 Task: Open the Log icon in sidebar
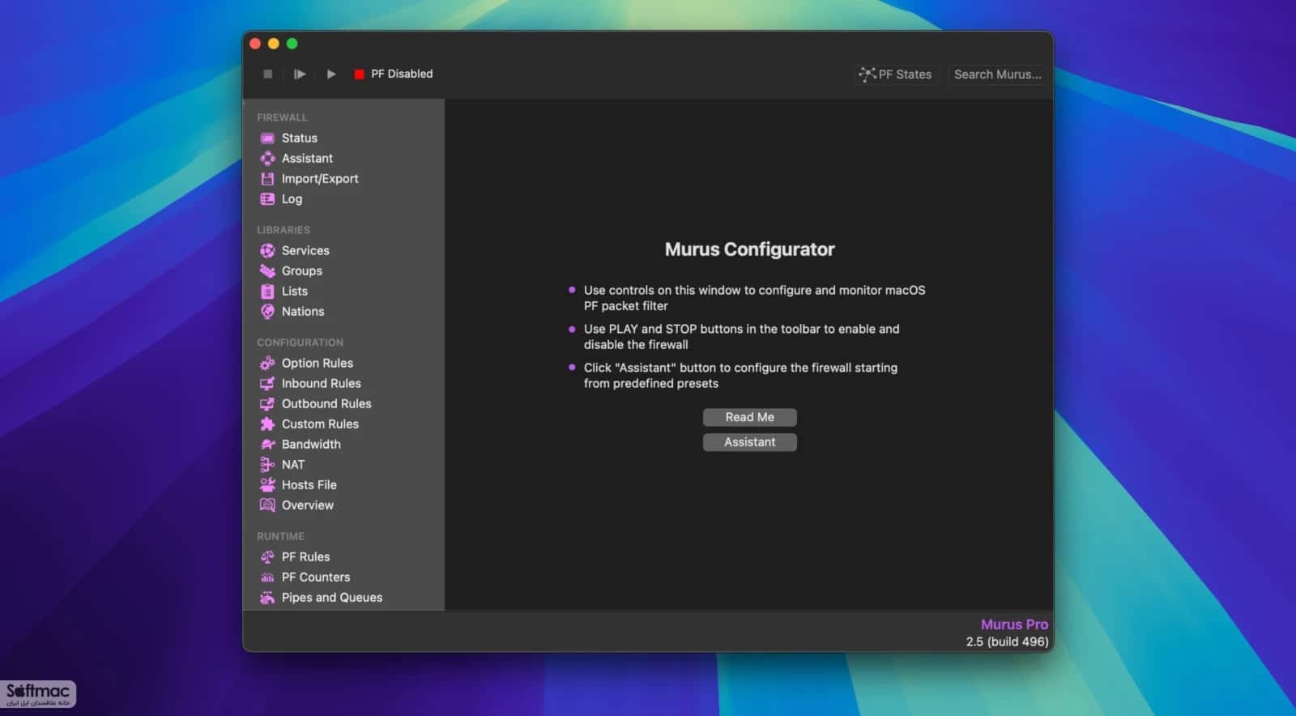[x=267, y=199]
